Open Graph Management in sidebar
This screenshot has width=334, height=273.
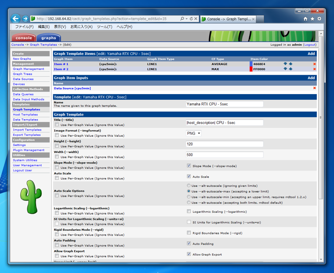tap(29, 69)
